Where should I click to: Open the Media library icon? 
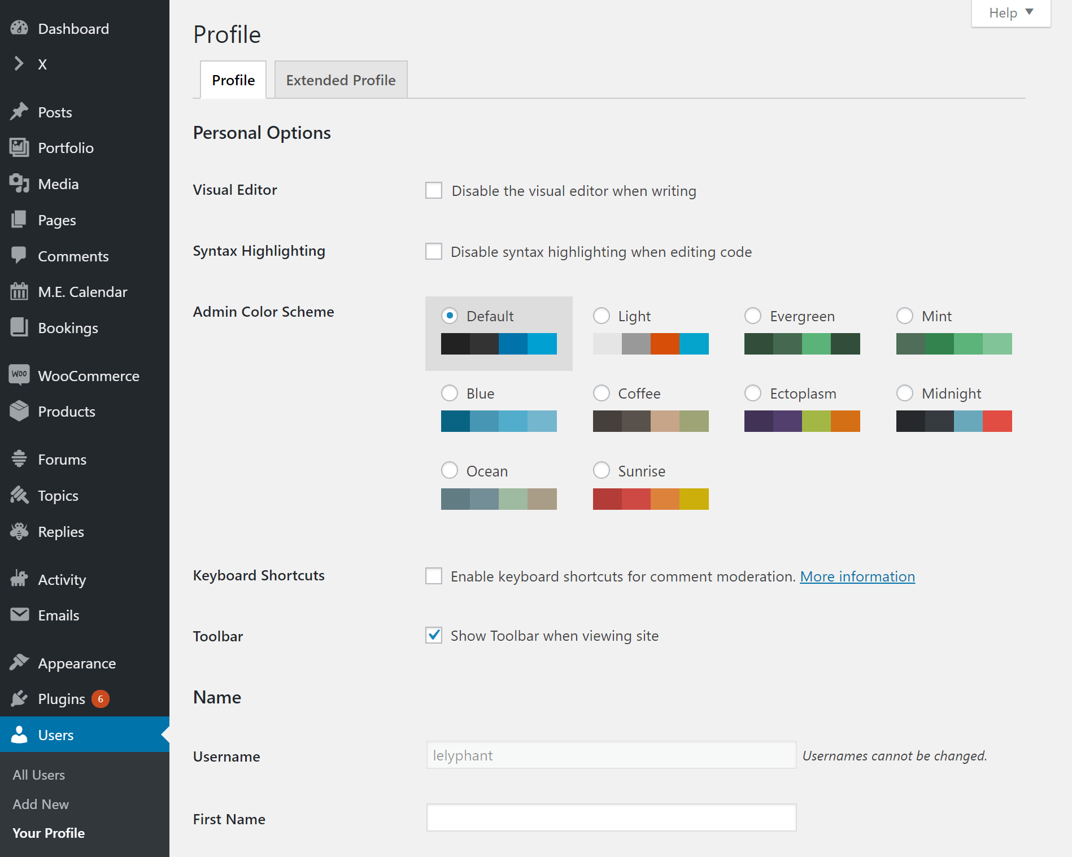[19, 183]
